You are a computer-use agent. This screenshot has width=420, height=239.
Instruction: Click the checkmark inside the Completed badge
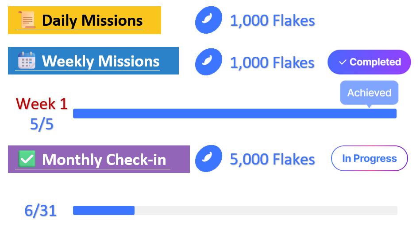coord(342,63)
